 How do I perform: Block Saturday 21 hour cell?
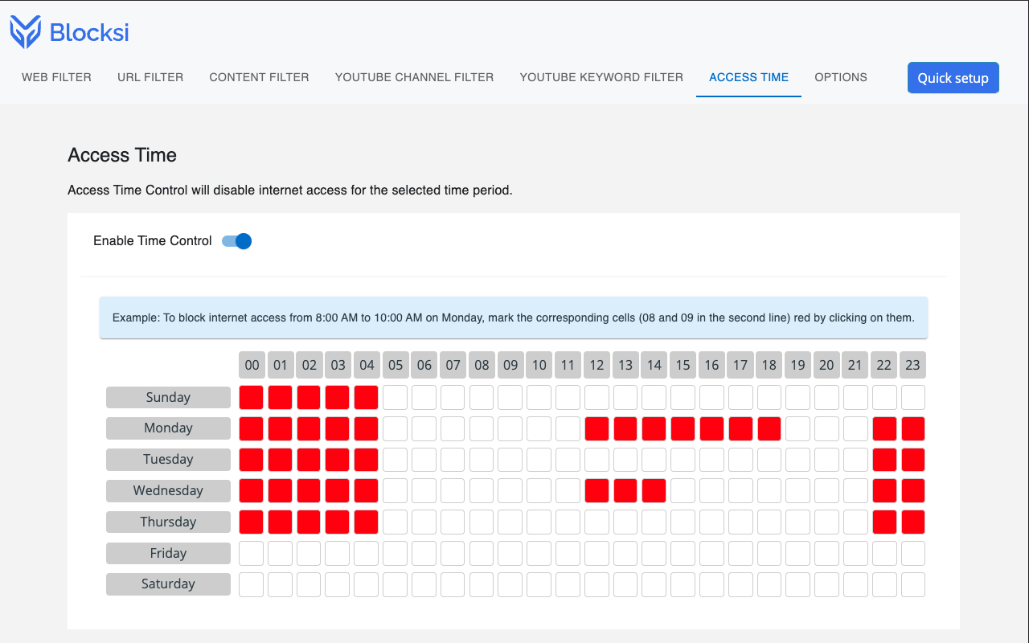click(x=855, y=584)
